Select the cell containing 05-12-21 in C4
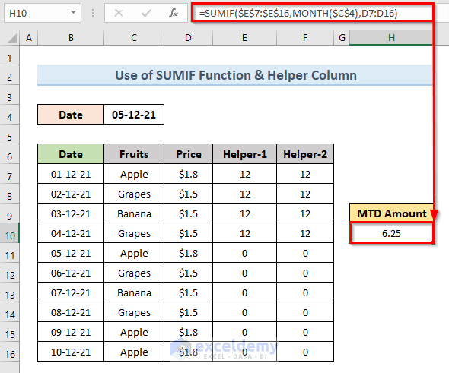 (x=134, y=115)
